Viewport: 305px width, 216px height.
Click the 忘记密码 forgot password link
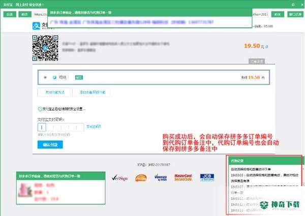point(94,127)
